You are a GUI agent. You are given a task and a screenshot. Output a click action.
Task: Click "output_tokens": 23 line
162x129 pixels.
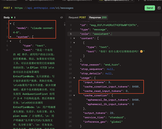pyautogui.click(x=99, y=113)
